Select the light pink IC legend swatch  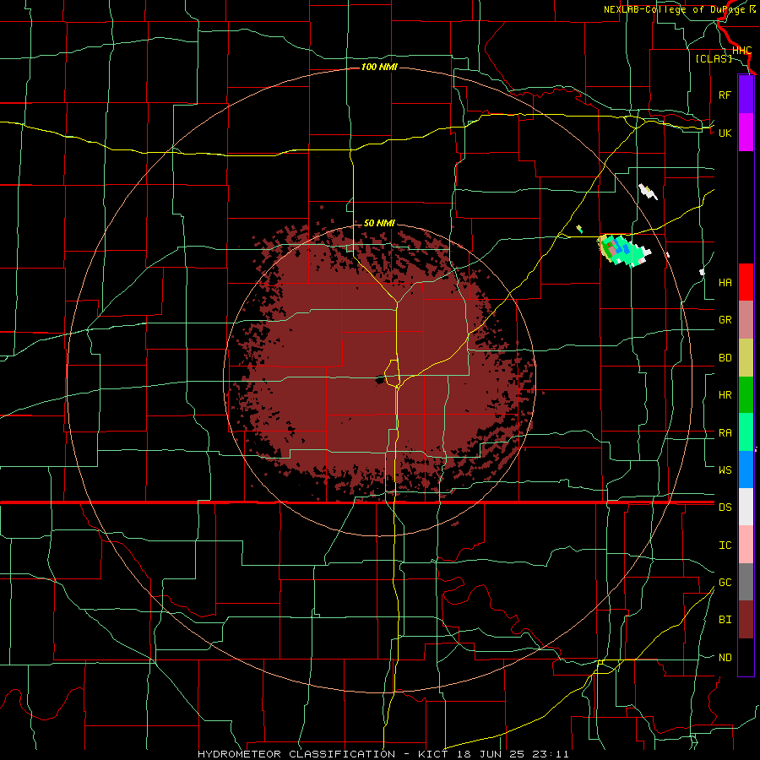[746, 545]
